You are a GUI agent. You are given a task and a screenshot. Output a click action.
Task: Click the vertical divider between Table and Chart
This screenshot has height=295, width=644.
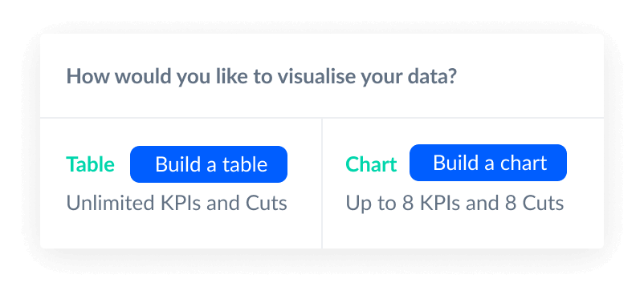pyautogui.click(x=322, y=183)
